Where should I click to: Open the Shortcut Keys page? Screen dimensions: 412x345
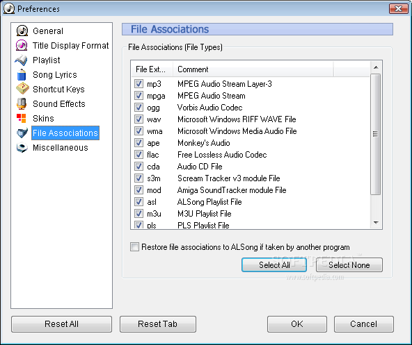coord(58,90)
